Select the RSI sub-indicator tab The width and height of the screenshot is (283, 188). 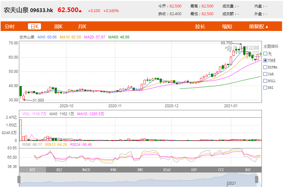click(x=33, y=170)
